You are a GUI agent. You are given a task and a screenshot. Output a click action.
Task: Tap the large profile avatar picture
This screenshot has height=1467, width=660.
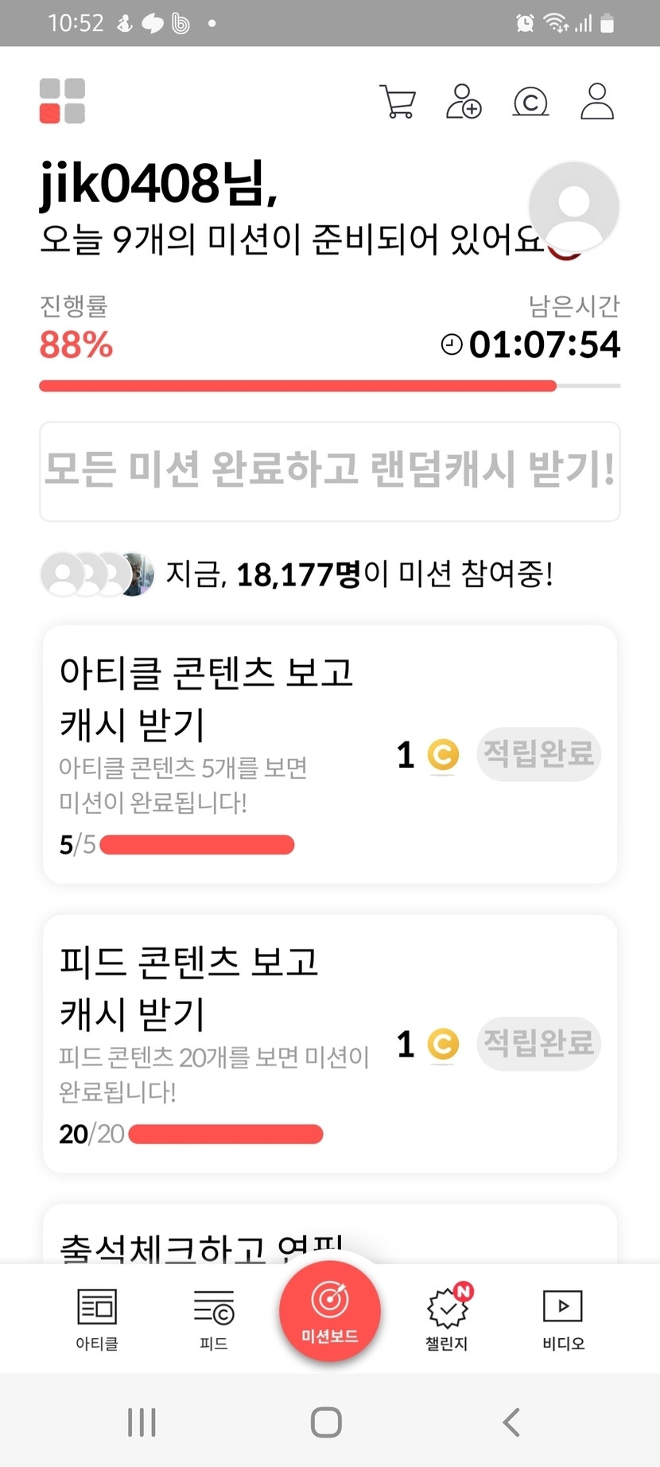click(573, 207)
